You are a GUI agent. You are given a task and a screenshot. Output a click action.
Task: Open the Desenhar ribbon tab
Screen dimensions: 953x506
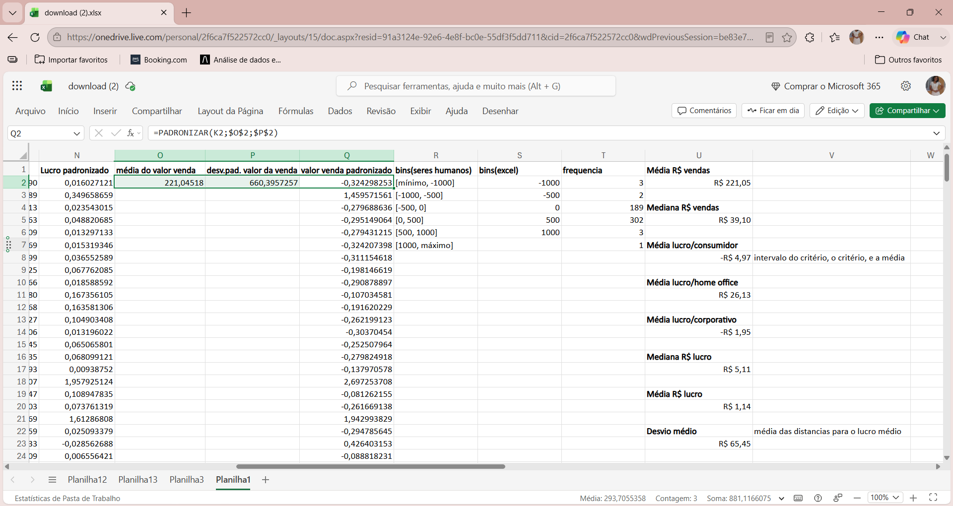click(500, 111)
